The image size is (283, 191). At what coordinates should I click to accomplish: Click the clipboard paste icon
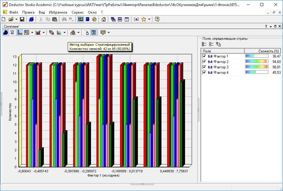(x=54, y=19)
